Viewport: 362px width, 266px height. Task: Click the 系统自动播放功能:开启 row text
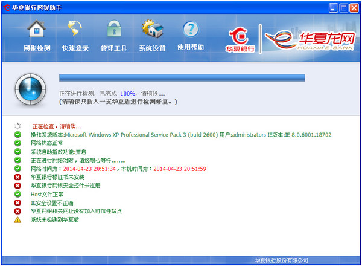click(59, 152)
